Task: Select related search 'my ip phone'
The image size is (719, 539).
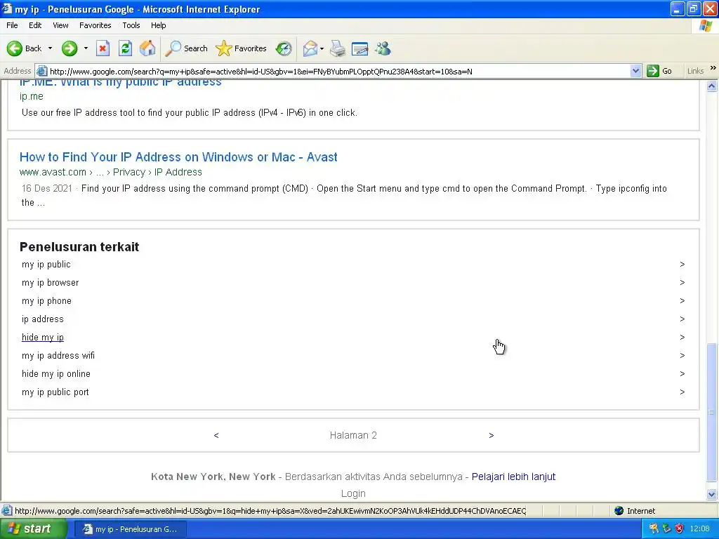Action: pyautogui.click(x=46, y=300)
